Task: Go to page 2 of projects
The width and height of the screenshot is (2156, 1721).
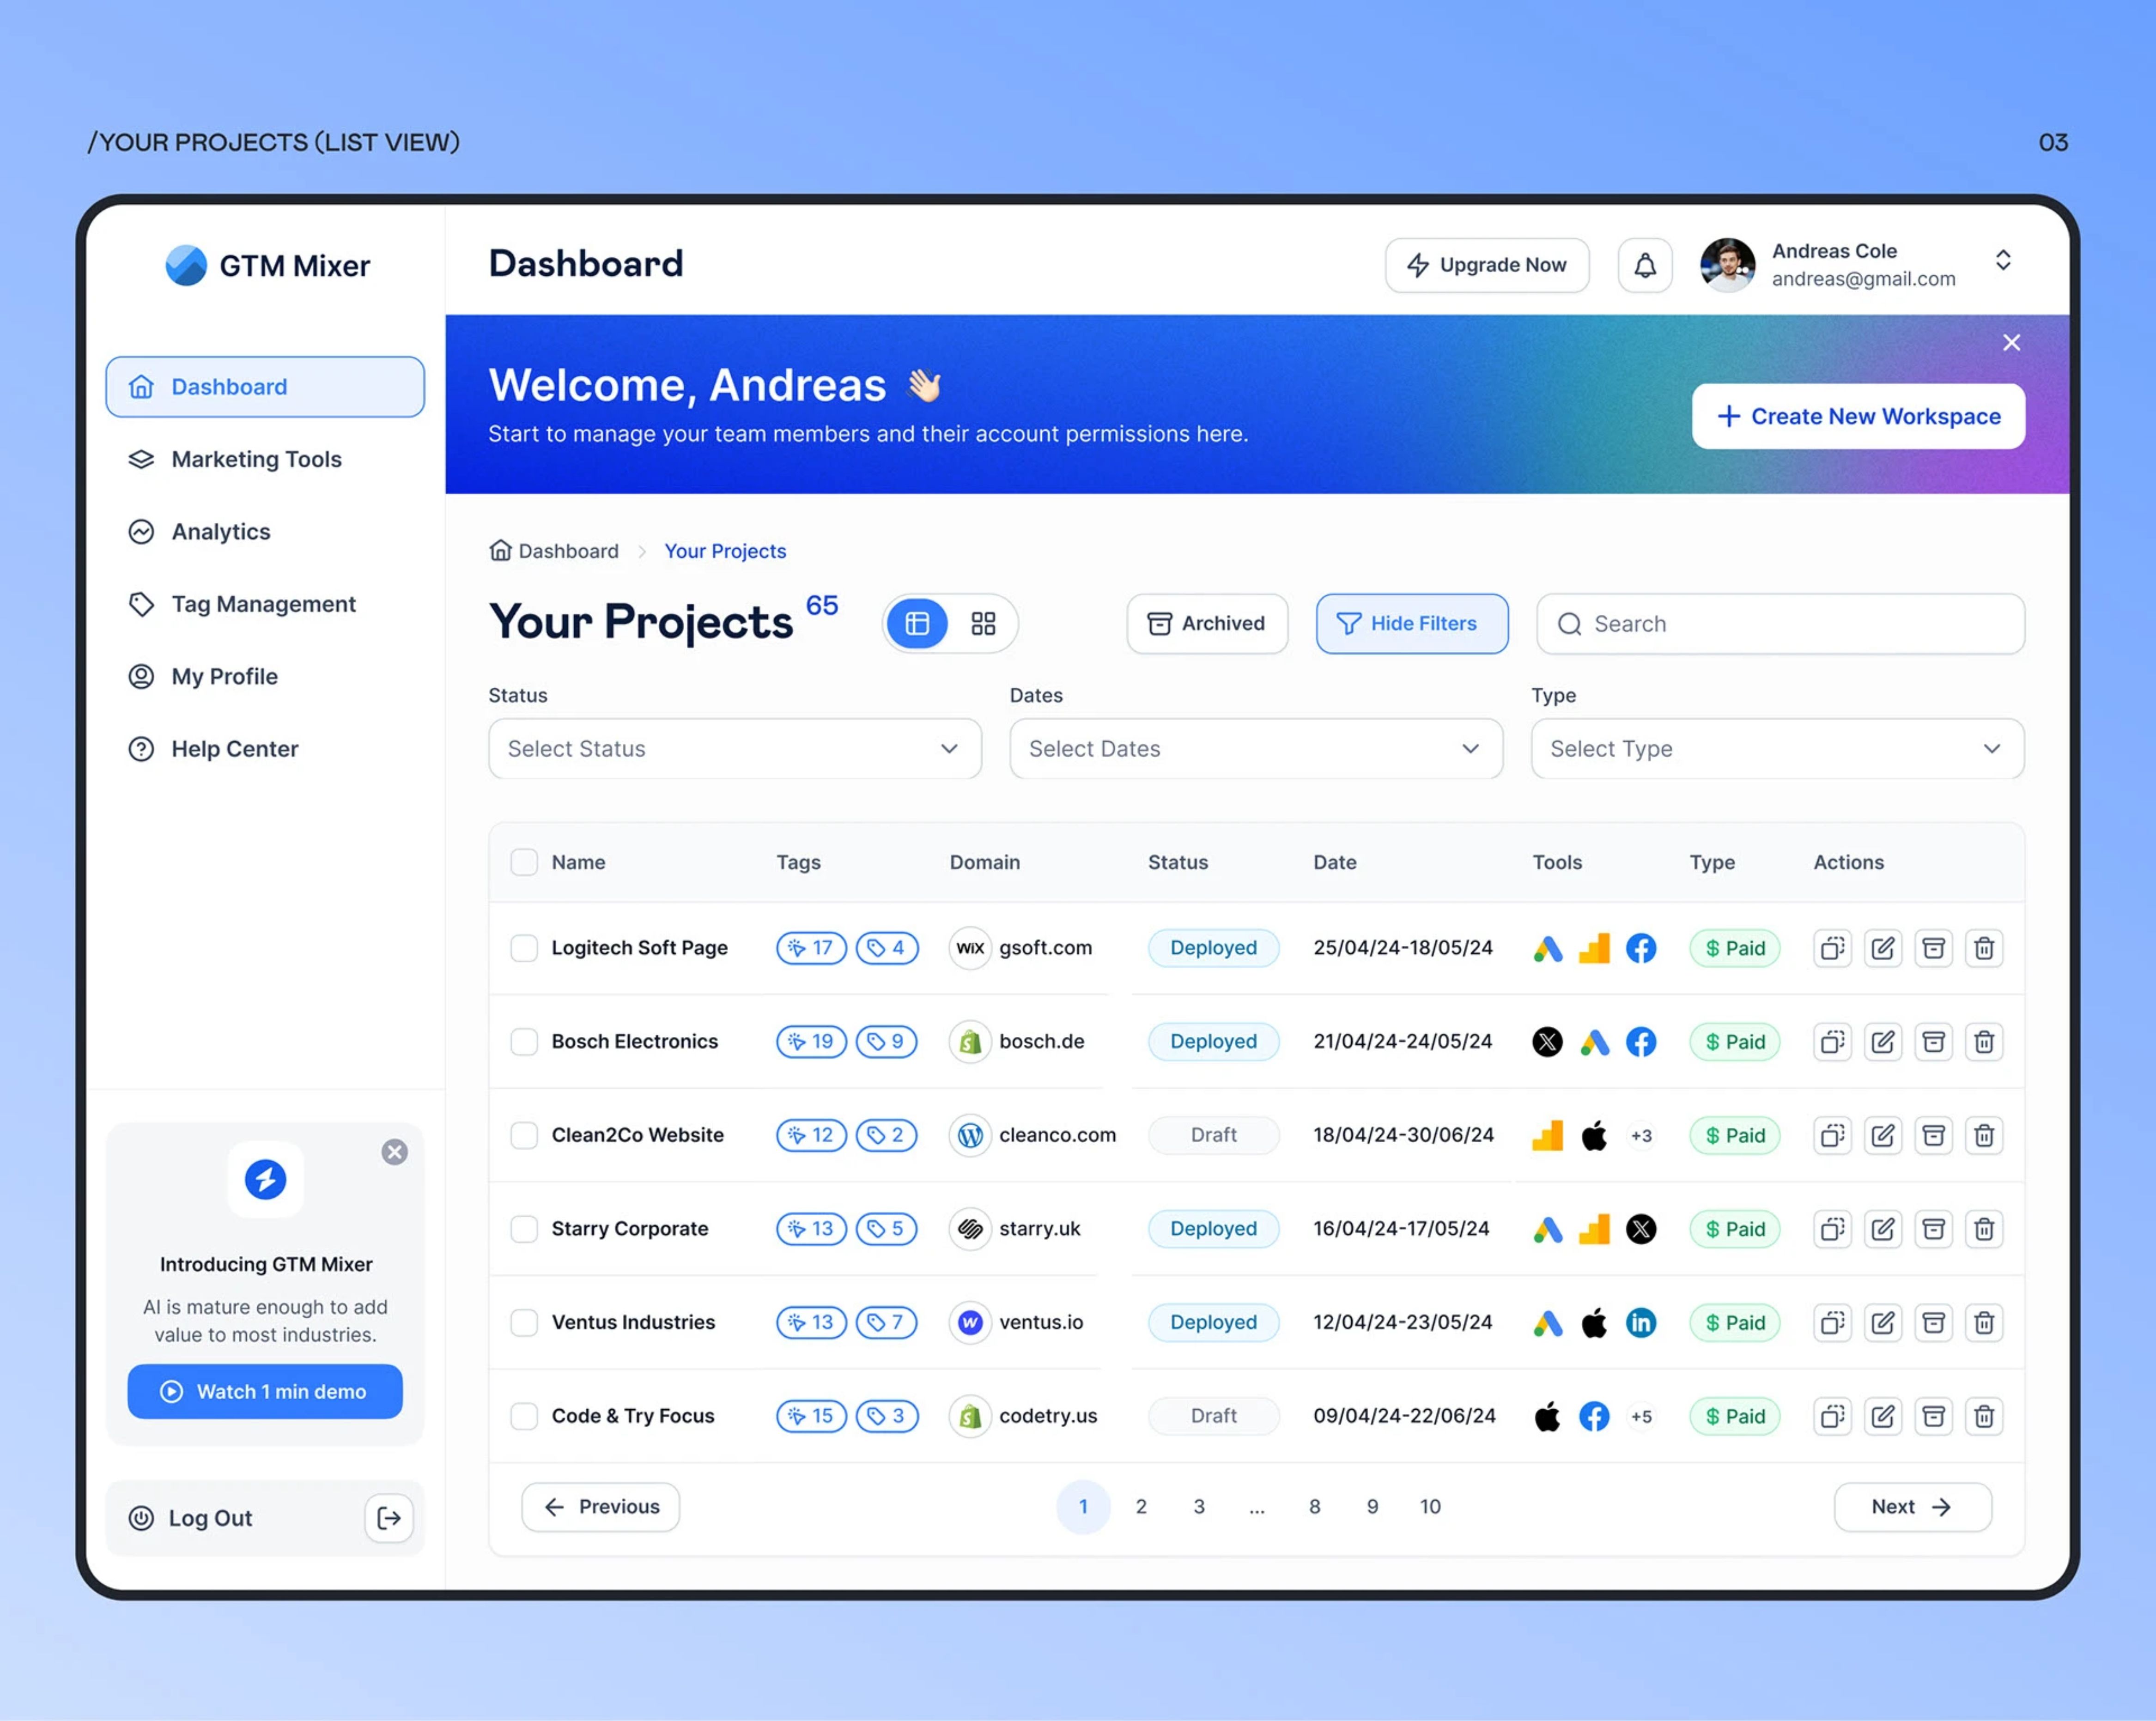Action: tap(1141, 1506)
